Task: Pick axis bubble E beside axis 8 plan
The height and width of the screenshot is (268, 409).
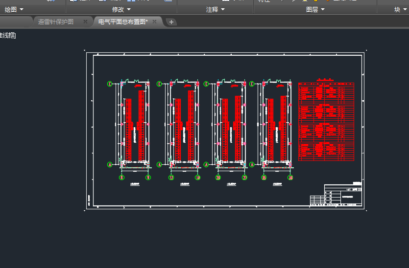Action: [110, 84]
